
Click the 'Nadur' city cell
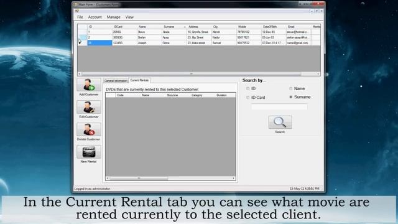pos(224,37)
